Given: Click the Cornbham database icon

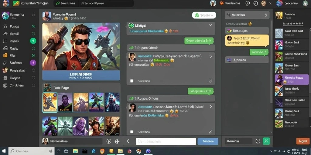Looking at the screenshot, I should pyautogui.click(x=5, y=85).
